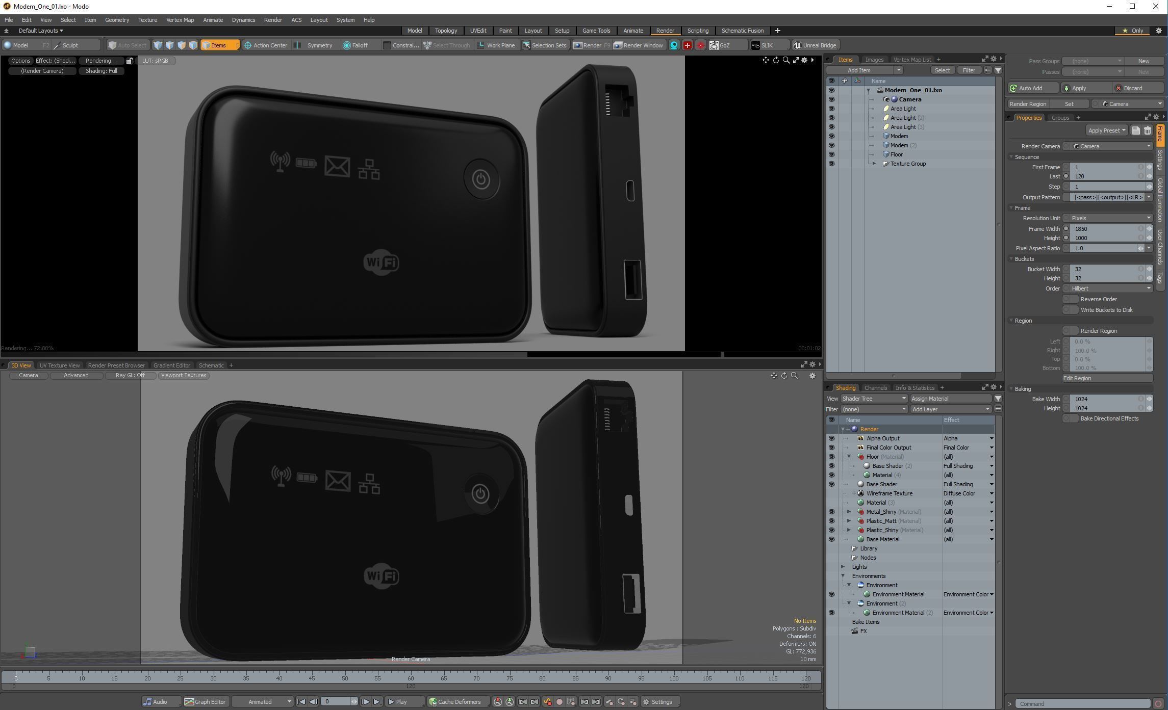Viewport: 1168px width, 710px height.
Task: Click Assign Material button
Action: tap(951, 399)
